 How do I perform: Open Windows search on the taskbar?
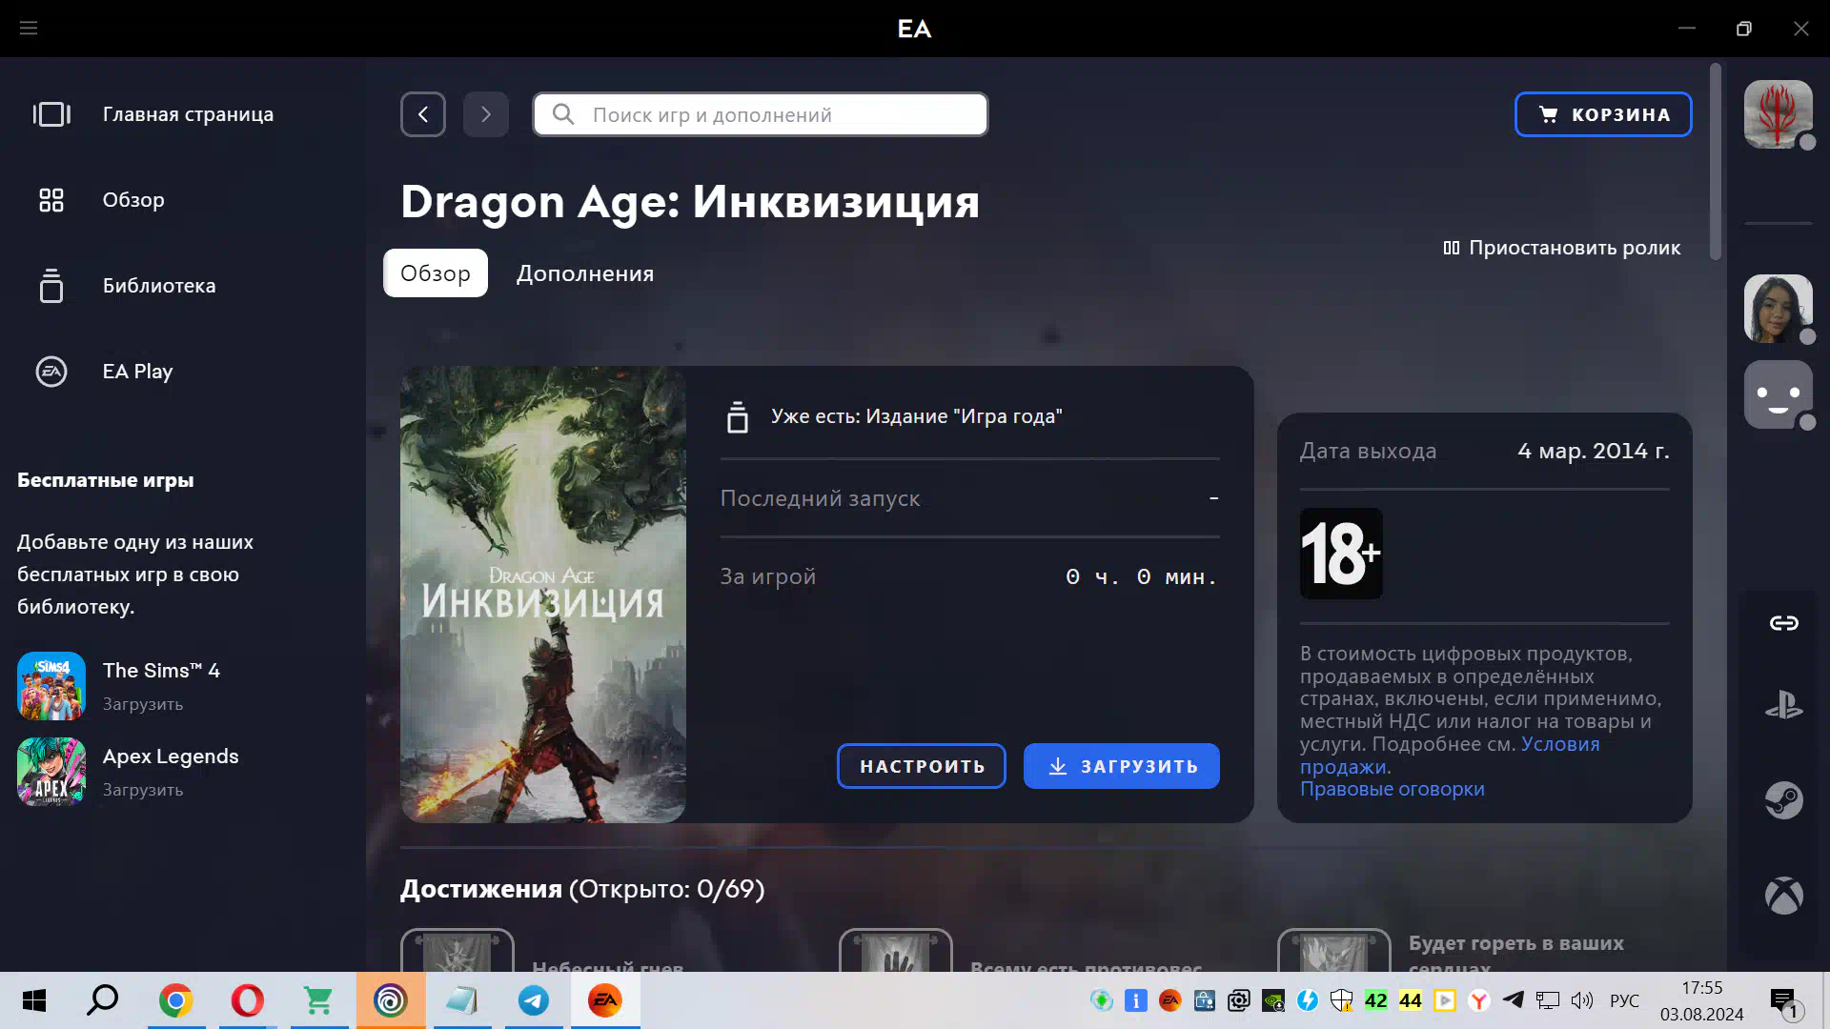103,1000
